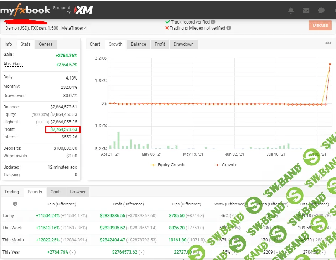The height and width of the screenshot is (260, 336).
Task: Switch to the Info tab
Action: click(8, 44)
